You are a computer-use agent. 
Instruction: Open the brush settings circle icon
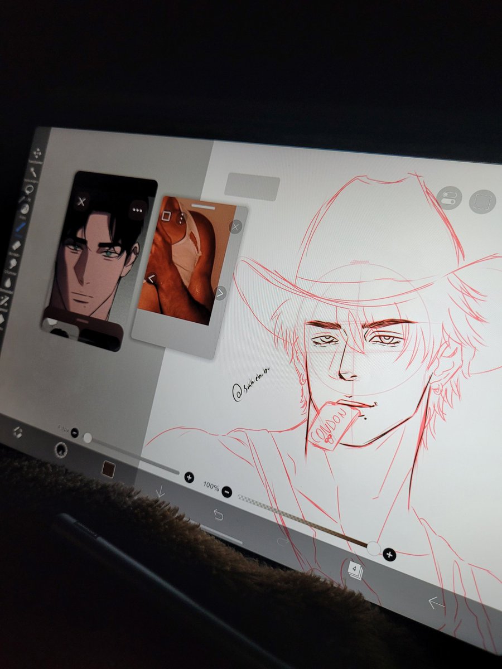click(60, 449)
